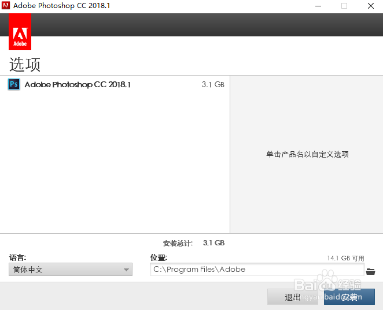The height and width of the screenshot is (310, 383).
Task: Click the Photoshop Ps product icon
Action: (x=14, y=84)
